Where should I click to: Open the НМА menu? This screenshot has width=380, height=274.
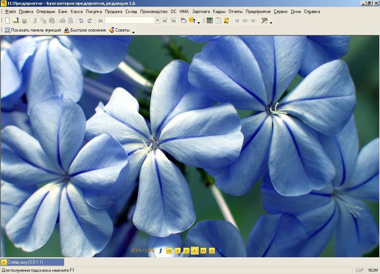pyautogui.click(x=184, y=12)
